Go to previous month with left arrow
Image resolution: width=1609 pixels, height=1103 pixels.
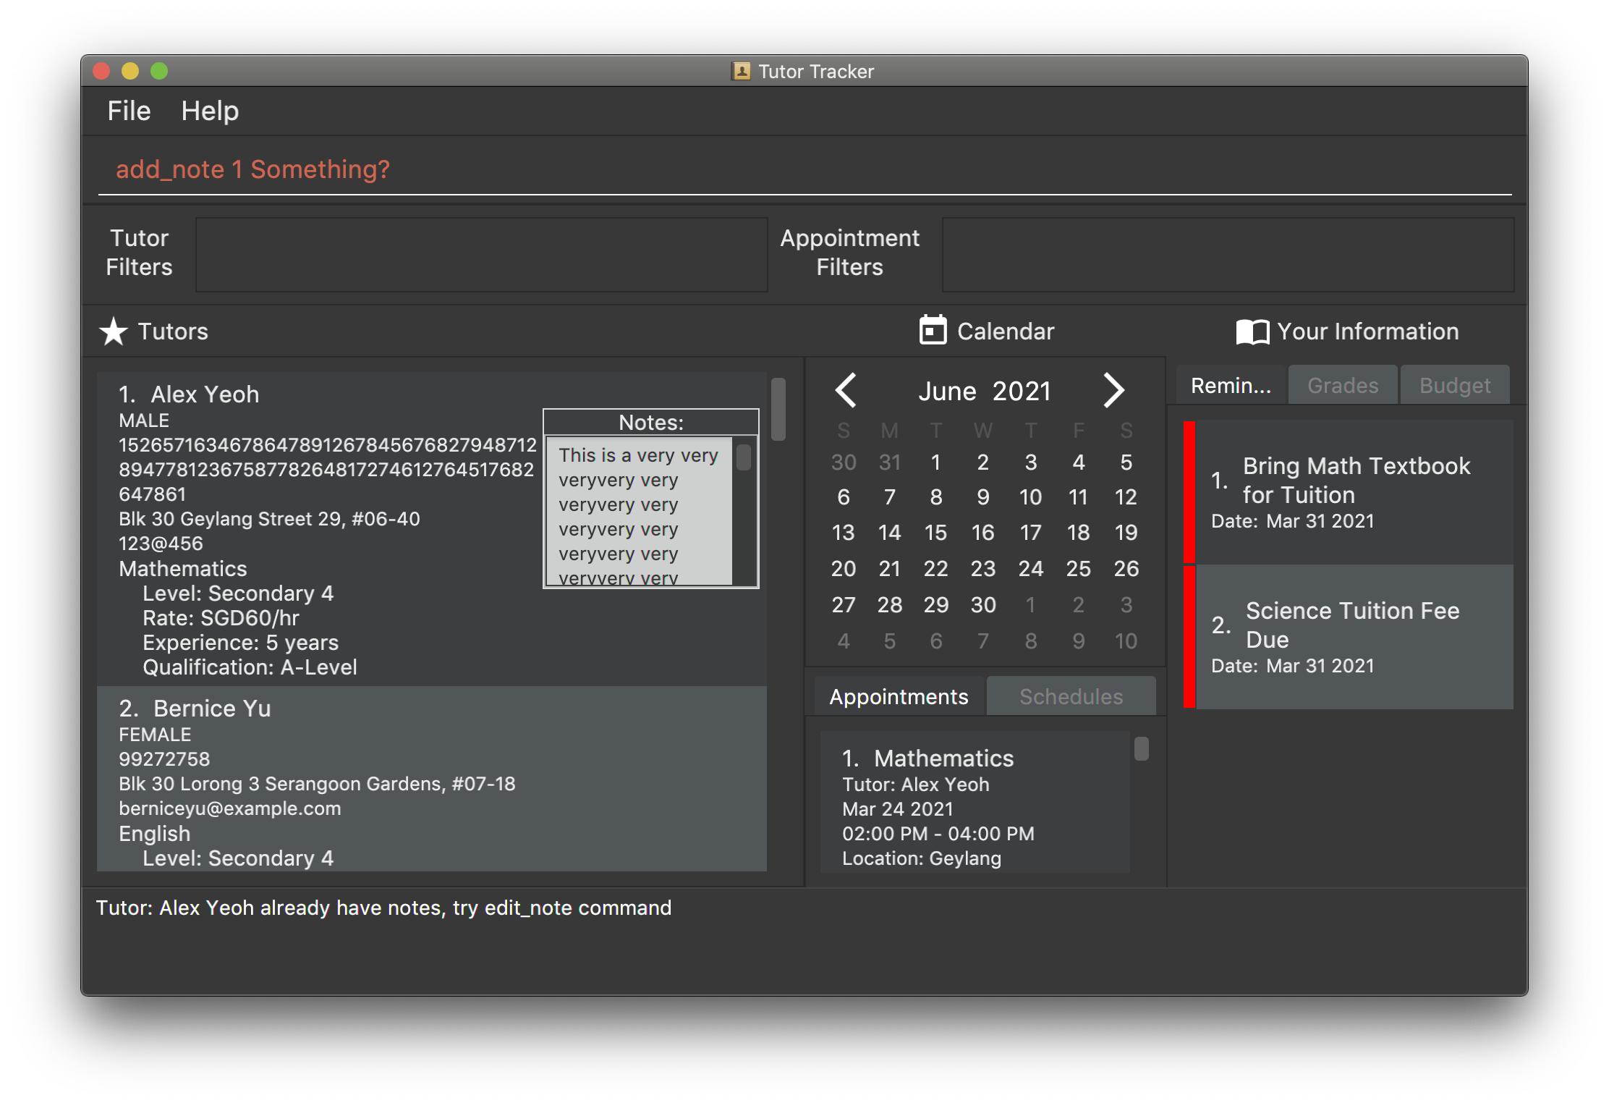tap(846, 391)
